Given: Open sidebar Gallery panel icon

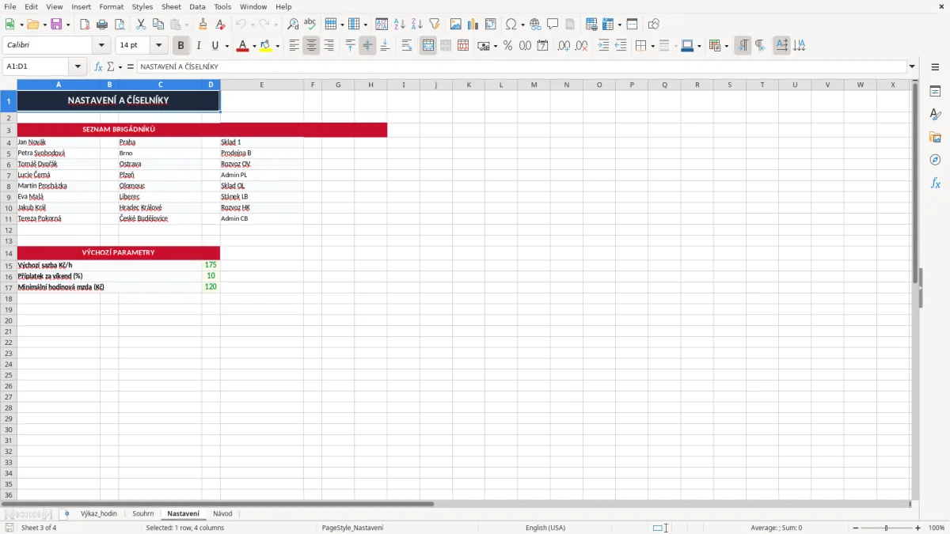Looking at the screenshot, I should pyautogui.click(x=935, y=137).
